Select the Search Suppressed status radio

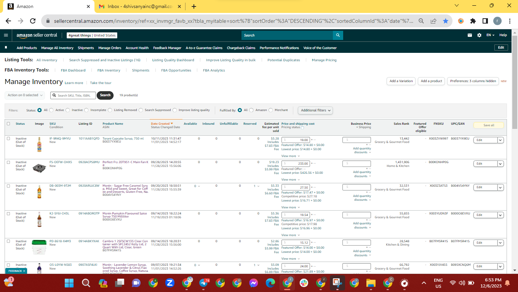(x=141, y=110)
